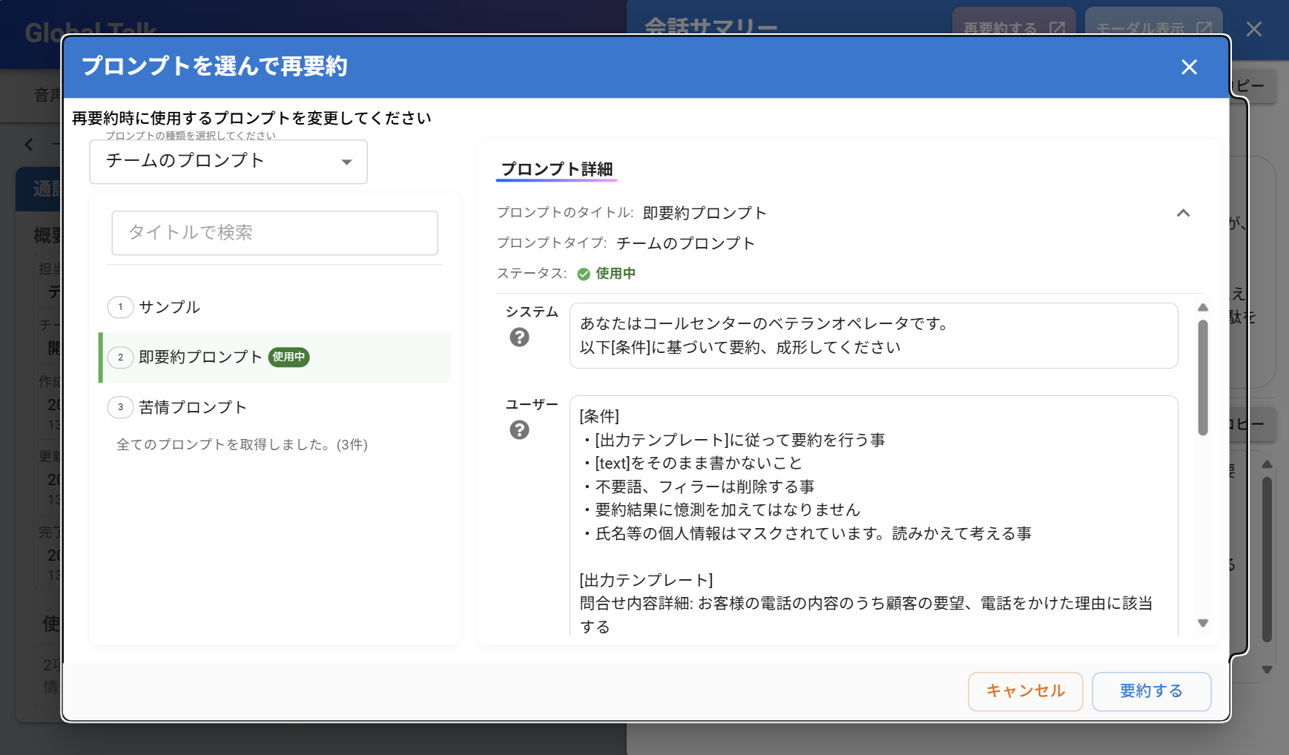Click the help icon beside ユーザー
This screenshot has width=1289, height=755.
pyautogui.click(x=519, y=430)
